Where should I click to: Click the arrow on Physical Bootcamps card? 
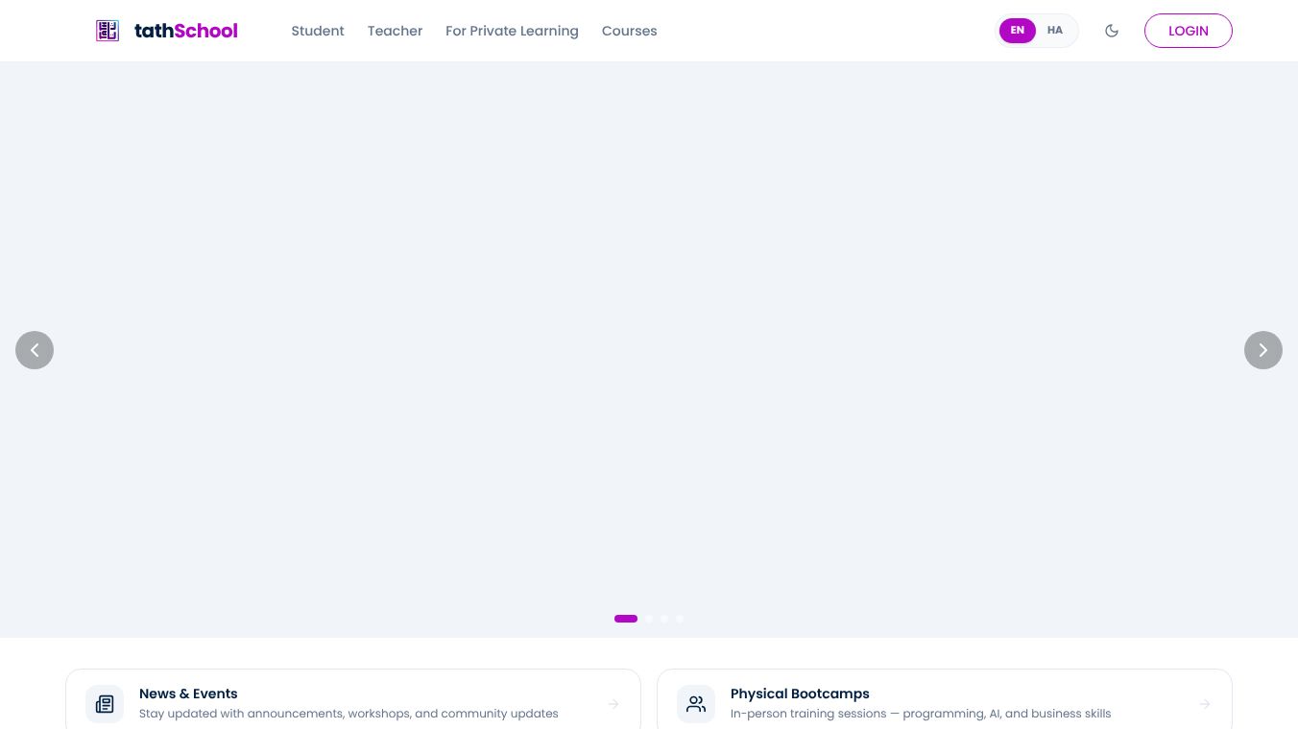pyautogui.click(x=1205, y=704)
